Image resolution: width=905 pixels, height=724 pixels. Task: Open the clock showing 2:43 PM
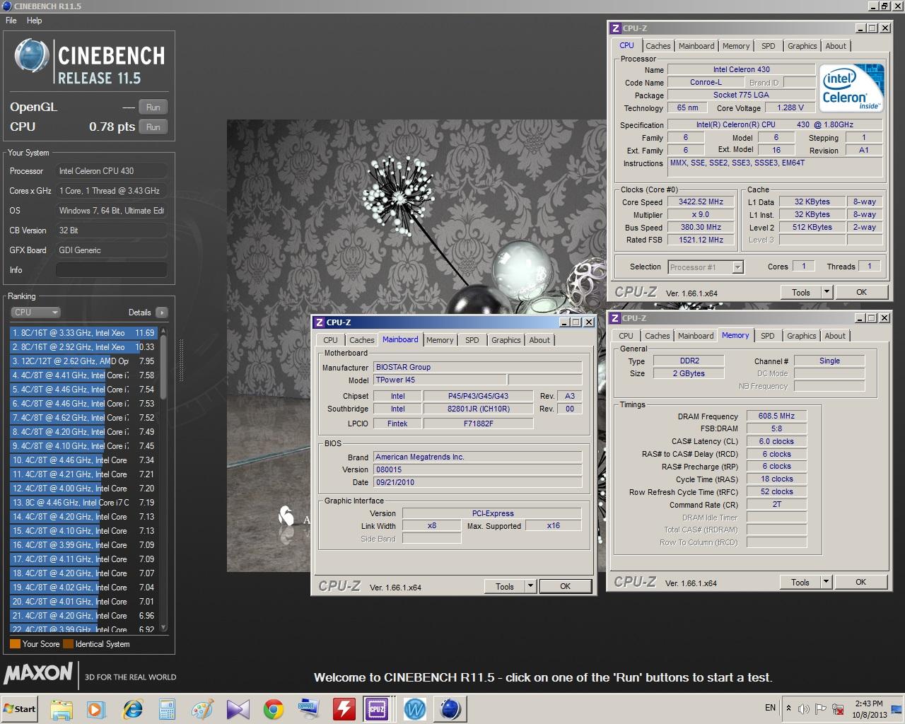(869, 708)
